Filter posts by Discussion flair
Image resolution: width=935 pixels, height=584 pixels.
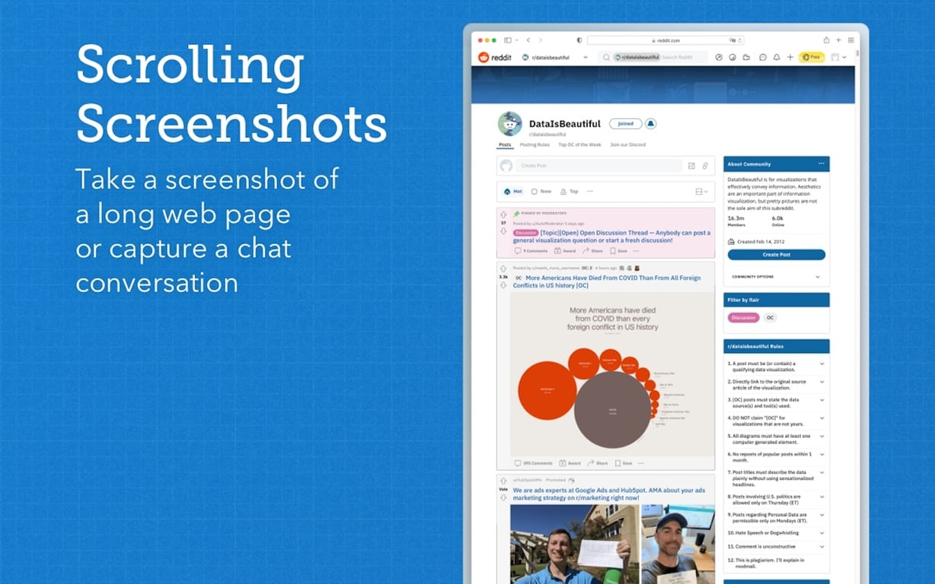click(743, 318)
